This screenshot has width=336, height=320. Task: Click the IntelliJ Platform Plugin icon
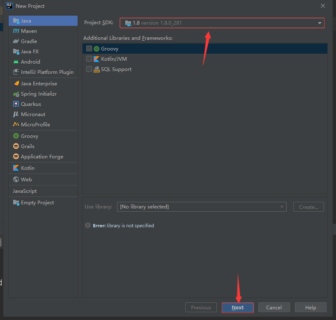point(16,72)
